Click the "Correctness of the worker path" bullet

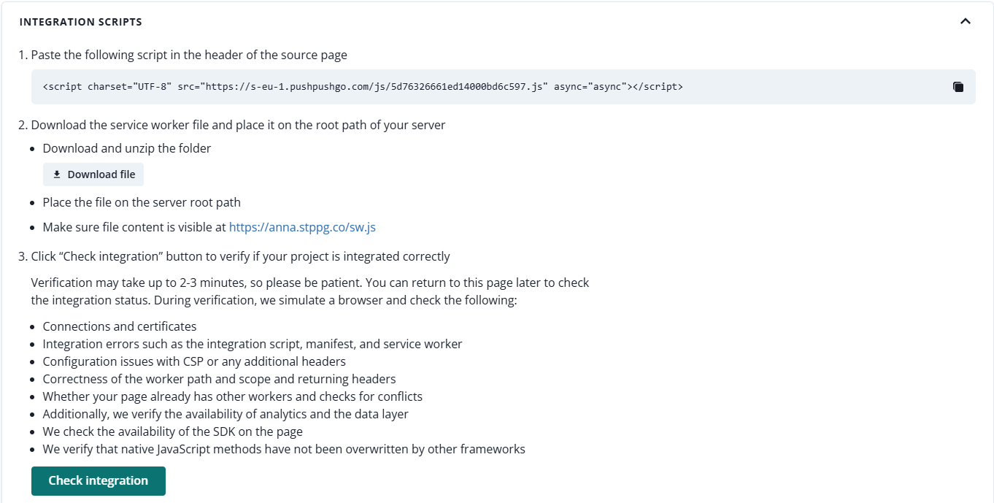point(219,379)
